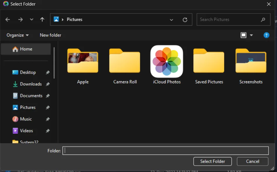Go up one folder level
The height and width of the screenshot is (172, 277).
point(42,19)
